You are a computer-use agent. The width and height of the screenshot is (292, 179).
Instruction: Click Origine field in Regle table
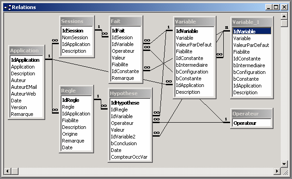tap(70, 134)
